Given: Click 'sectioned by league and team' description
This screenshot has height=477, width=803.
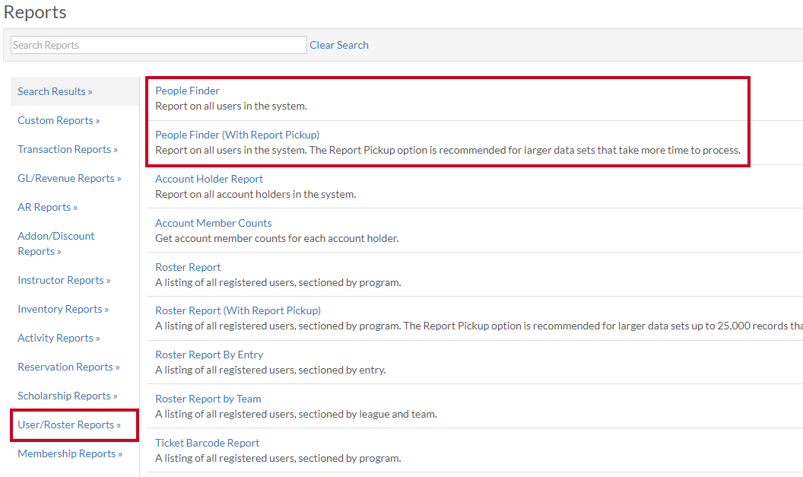Looking at the screenshot, I should 296,414.
